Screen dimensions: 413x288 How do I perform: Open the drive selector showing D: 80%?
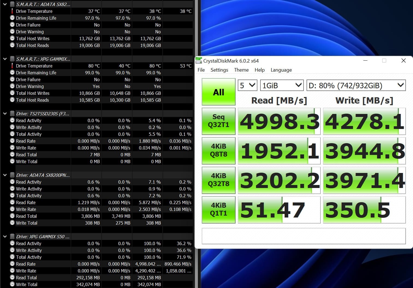point(356,86)
